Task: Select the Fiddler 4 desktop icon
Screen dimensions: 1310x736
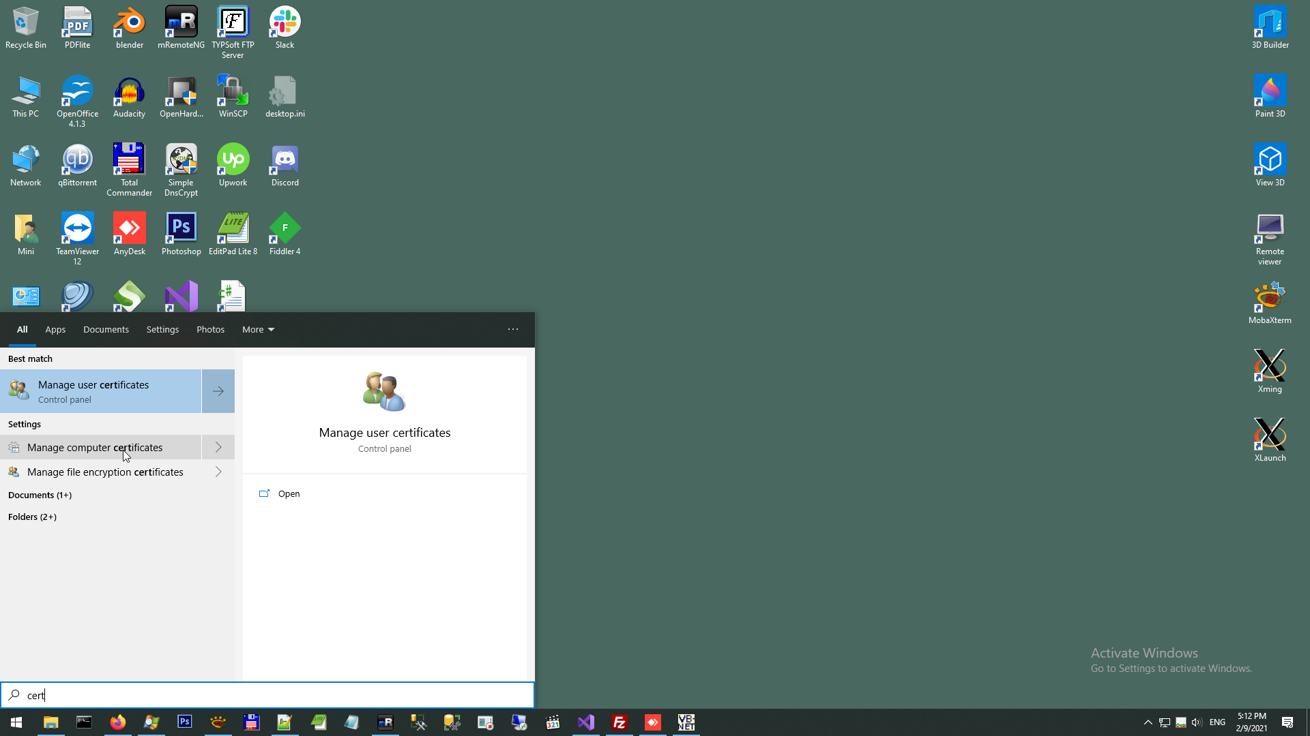Action: pyautogui.click(x=285, y=235)
